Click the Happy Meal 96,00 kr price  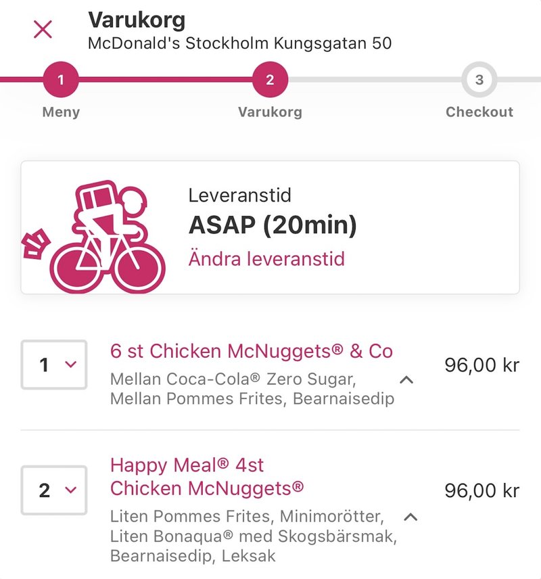click(482, 491)
